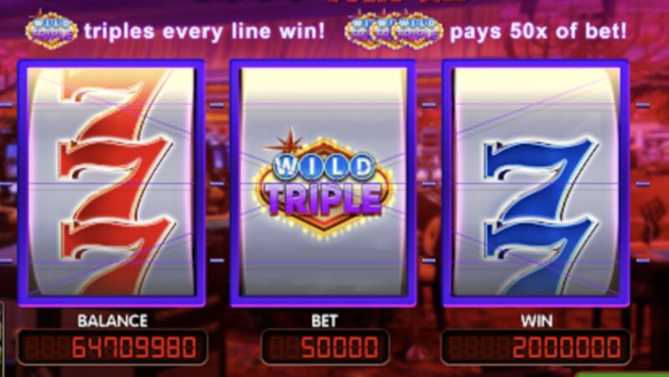Select middle payline marker between second and third reels
669x377 pixels.
point(429,184)
